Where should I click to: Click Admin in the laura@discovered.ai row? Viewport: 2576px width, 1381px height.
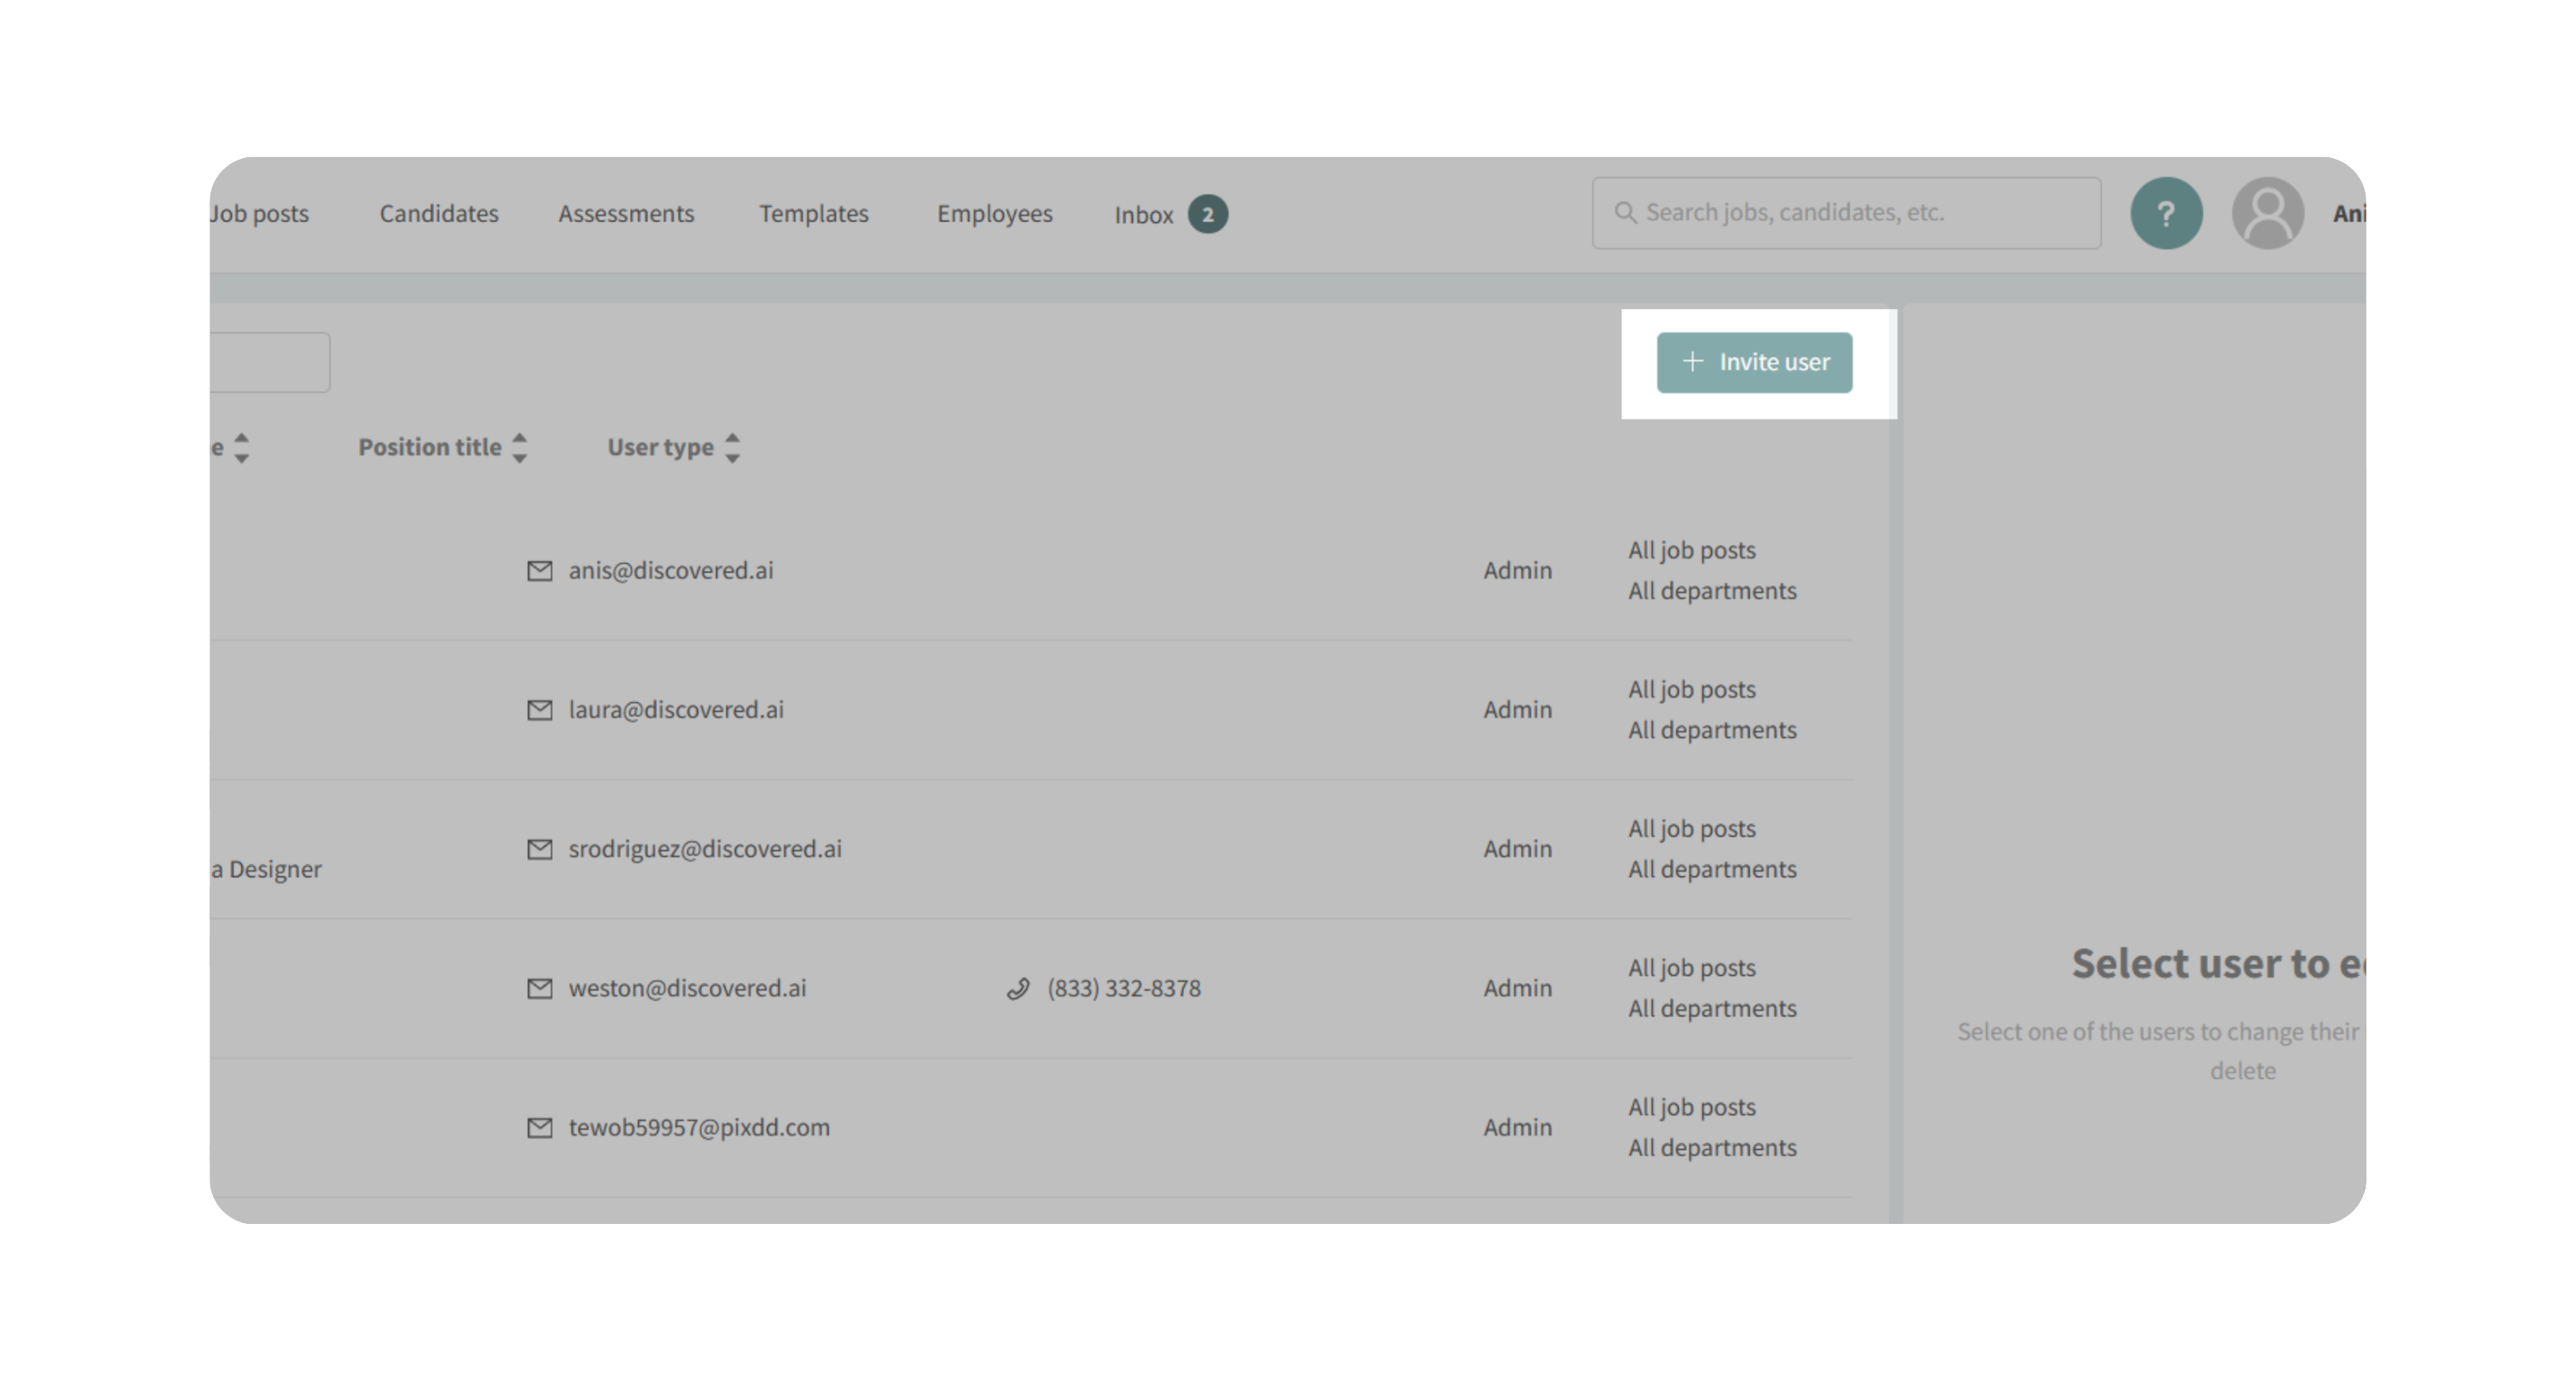point(1517,710)
